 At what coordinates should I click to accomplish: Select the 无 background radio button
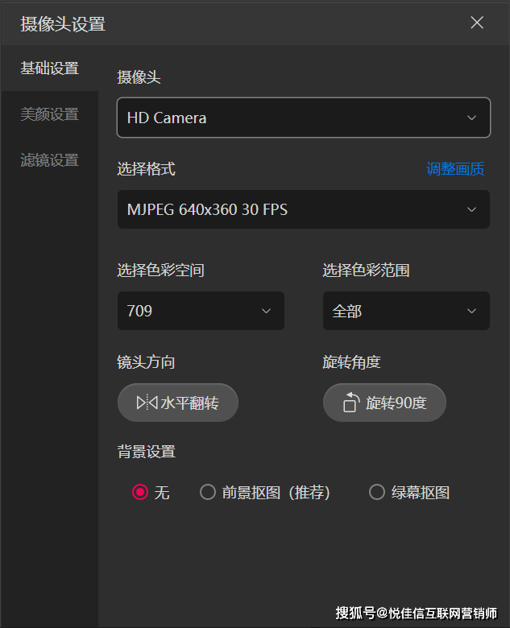tap(140, 493)
